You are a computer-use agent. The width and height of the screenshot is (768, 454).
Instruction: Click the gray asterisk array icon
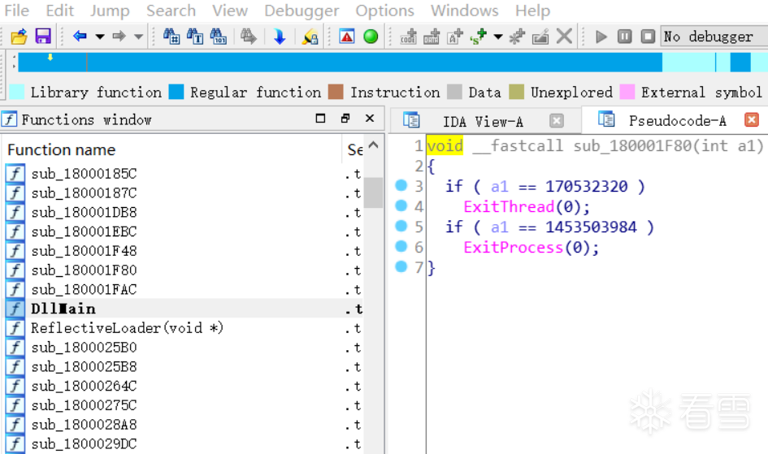click(x=517, y=37)
